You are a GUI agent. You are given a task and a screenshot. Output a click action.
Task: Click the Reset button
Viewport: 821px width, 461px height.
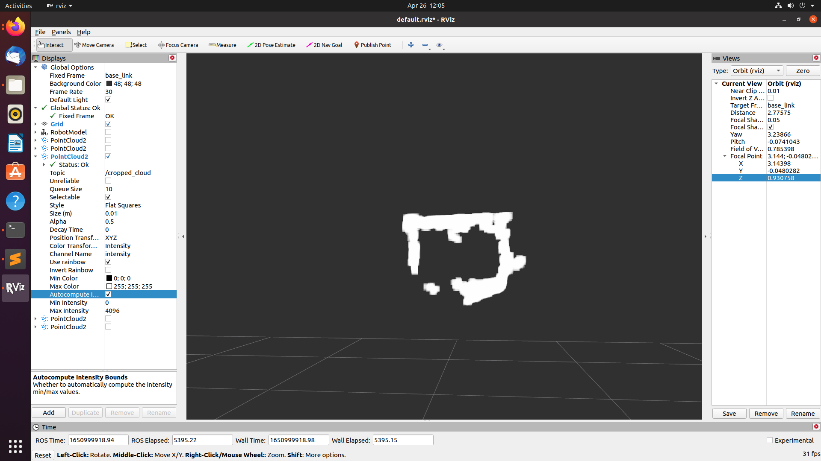point(43,455)
